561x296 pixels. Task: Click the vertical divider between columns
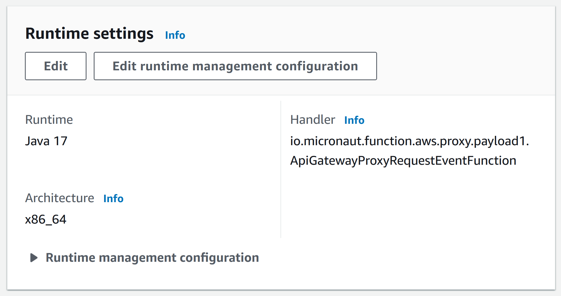(281, 169)
